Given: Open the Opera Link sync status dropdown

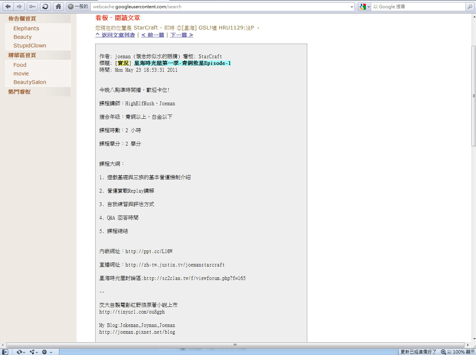Looking at the screenshot, I should 21,352.
